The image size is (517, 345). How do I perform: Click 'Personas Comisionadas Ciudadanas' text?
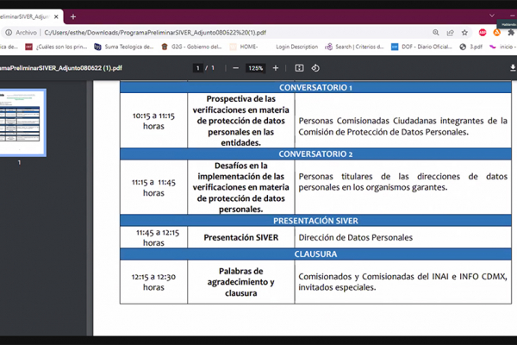point(403,126)
